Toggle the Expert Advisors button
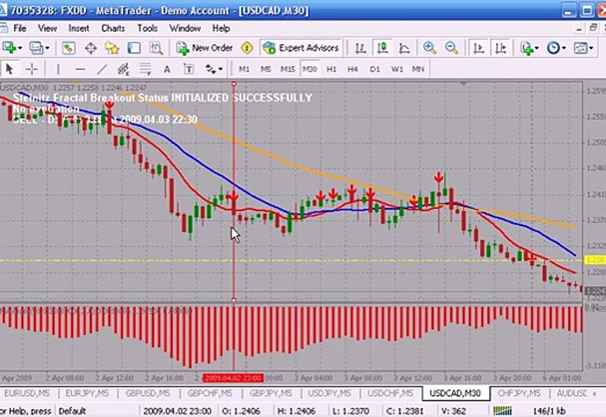606x417 pixels. pyautogui.click(x=301, y=48)
